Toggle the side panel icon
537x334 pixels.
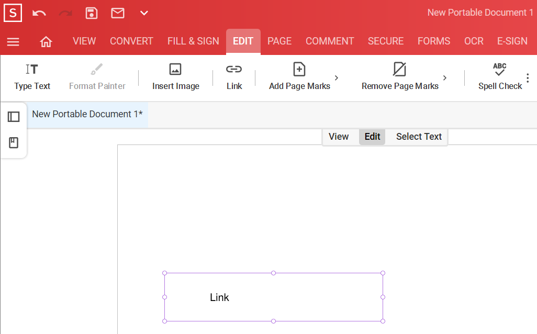coord(14,117)
